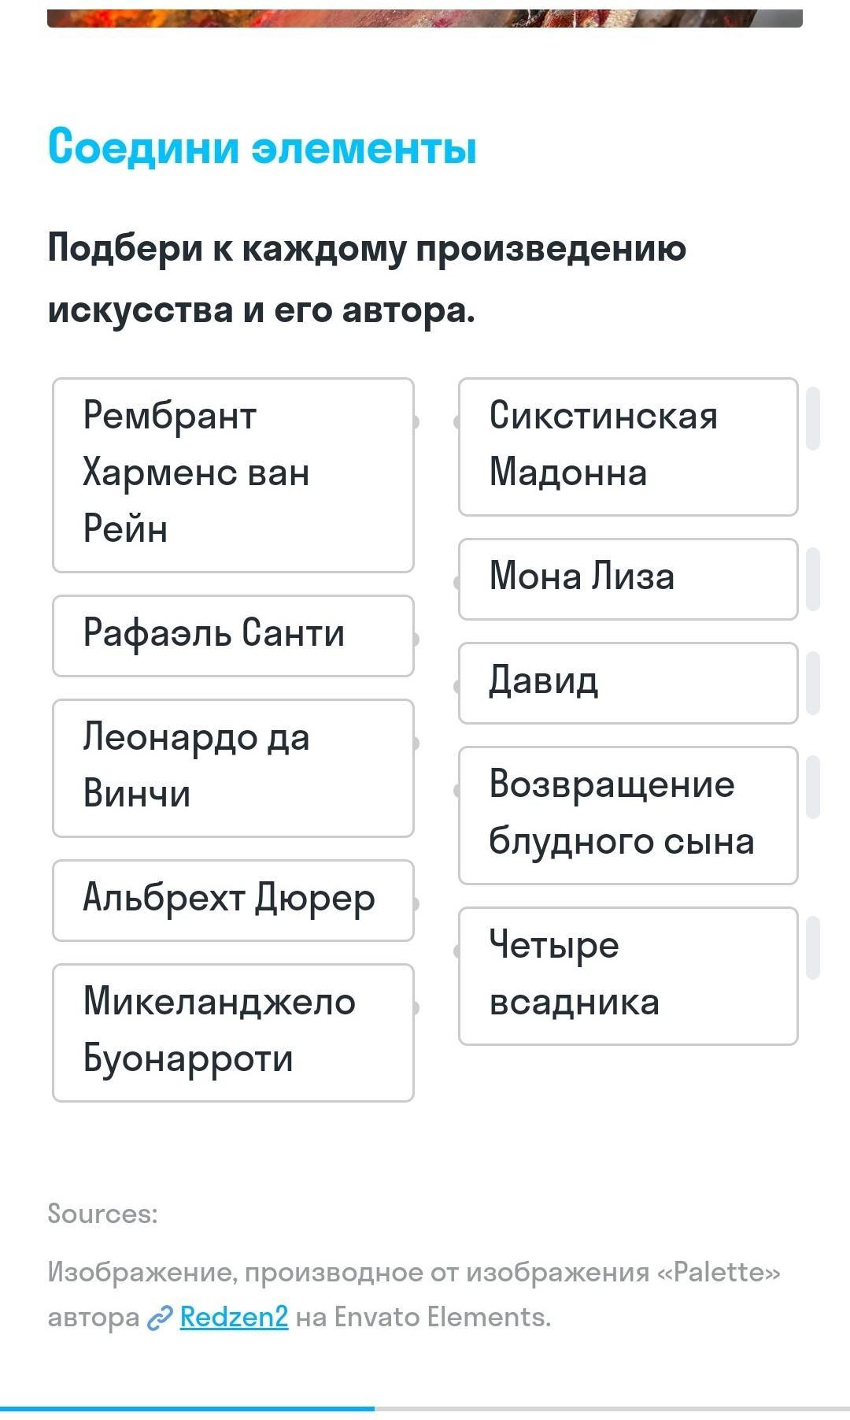Select the Альбрехт Дюрер card

click(x=233, y=900)
